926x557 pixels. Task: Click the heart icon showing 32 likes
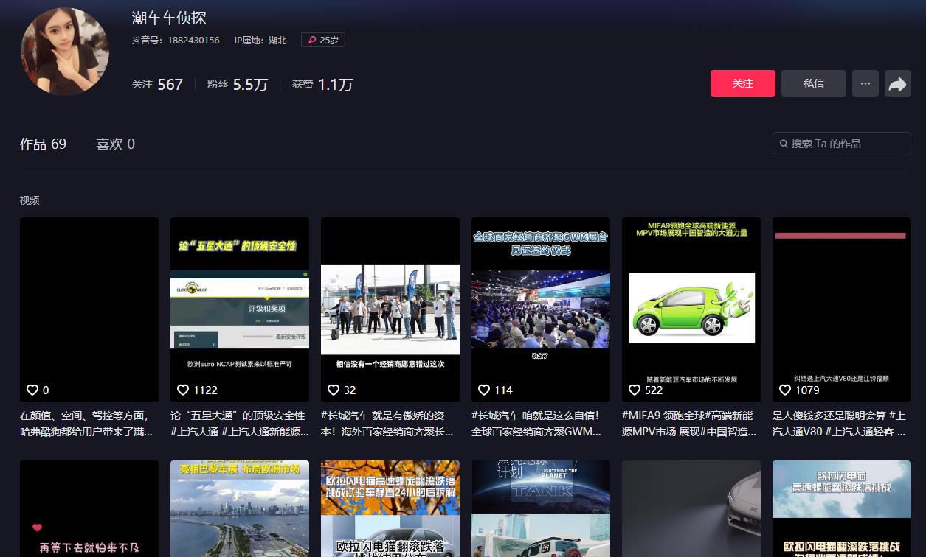334,390
